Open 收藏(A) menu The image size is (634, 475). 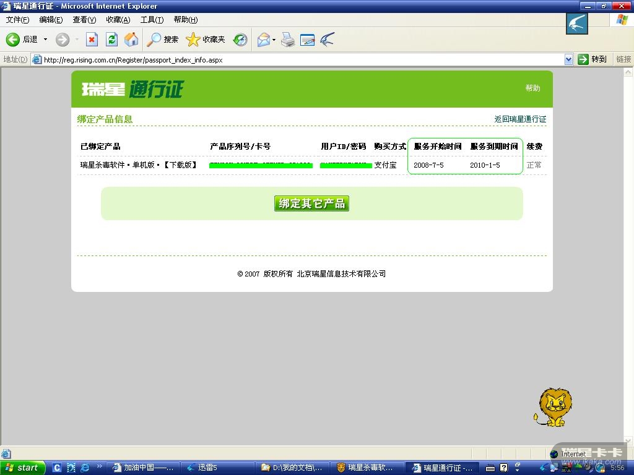118,20
